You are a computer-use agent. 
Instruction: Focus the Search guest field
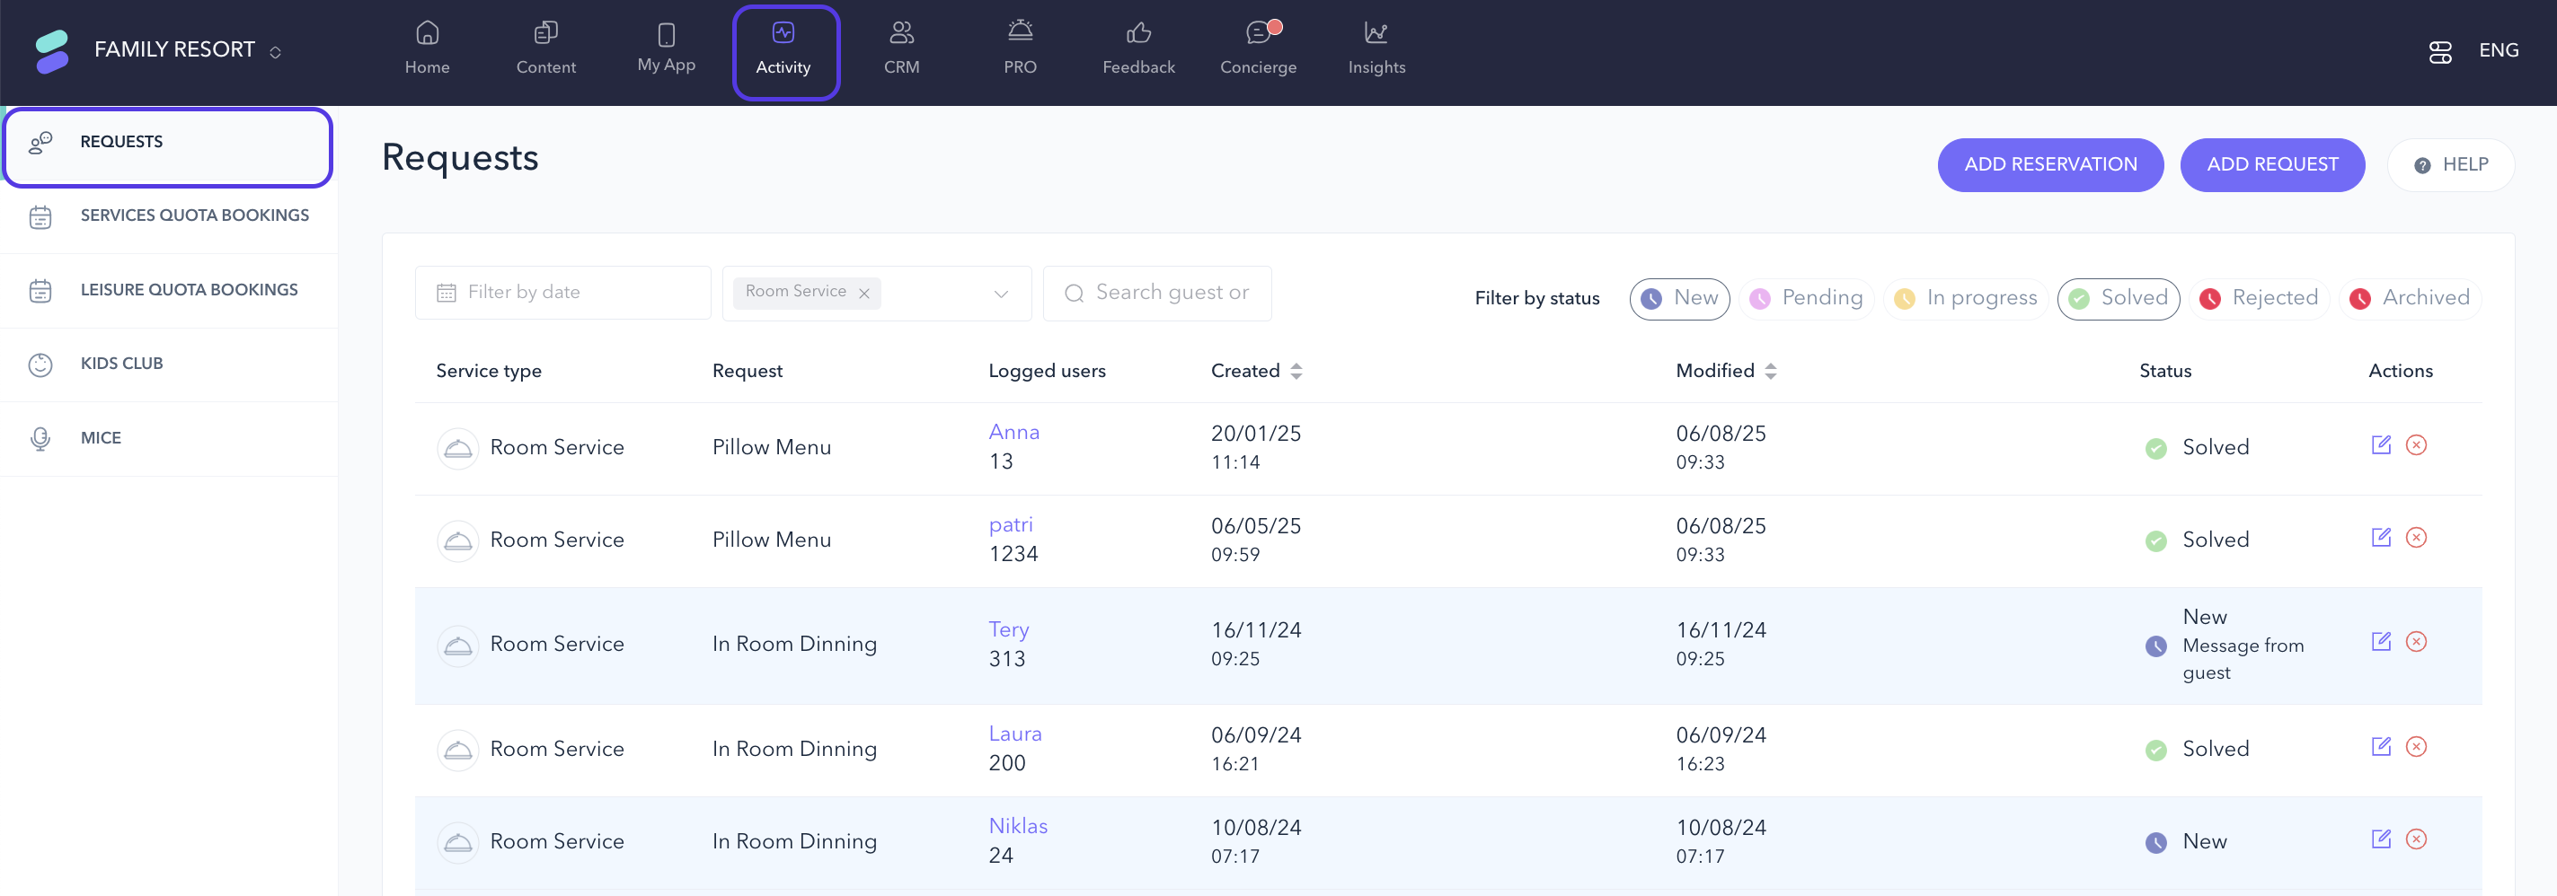pyautogui.click(x=1157, y=293)
